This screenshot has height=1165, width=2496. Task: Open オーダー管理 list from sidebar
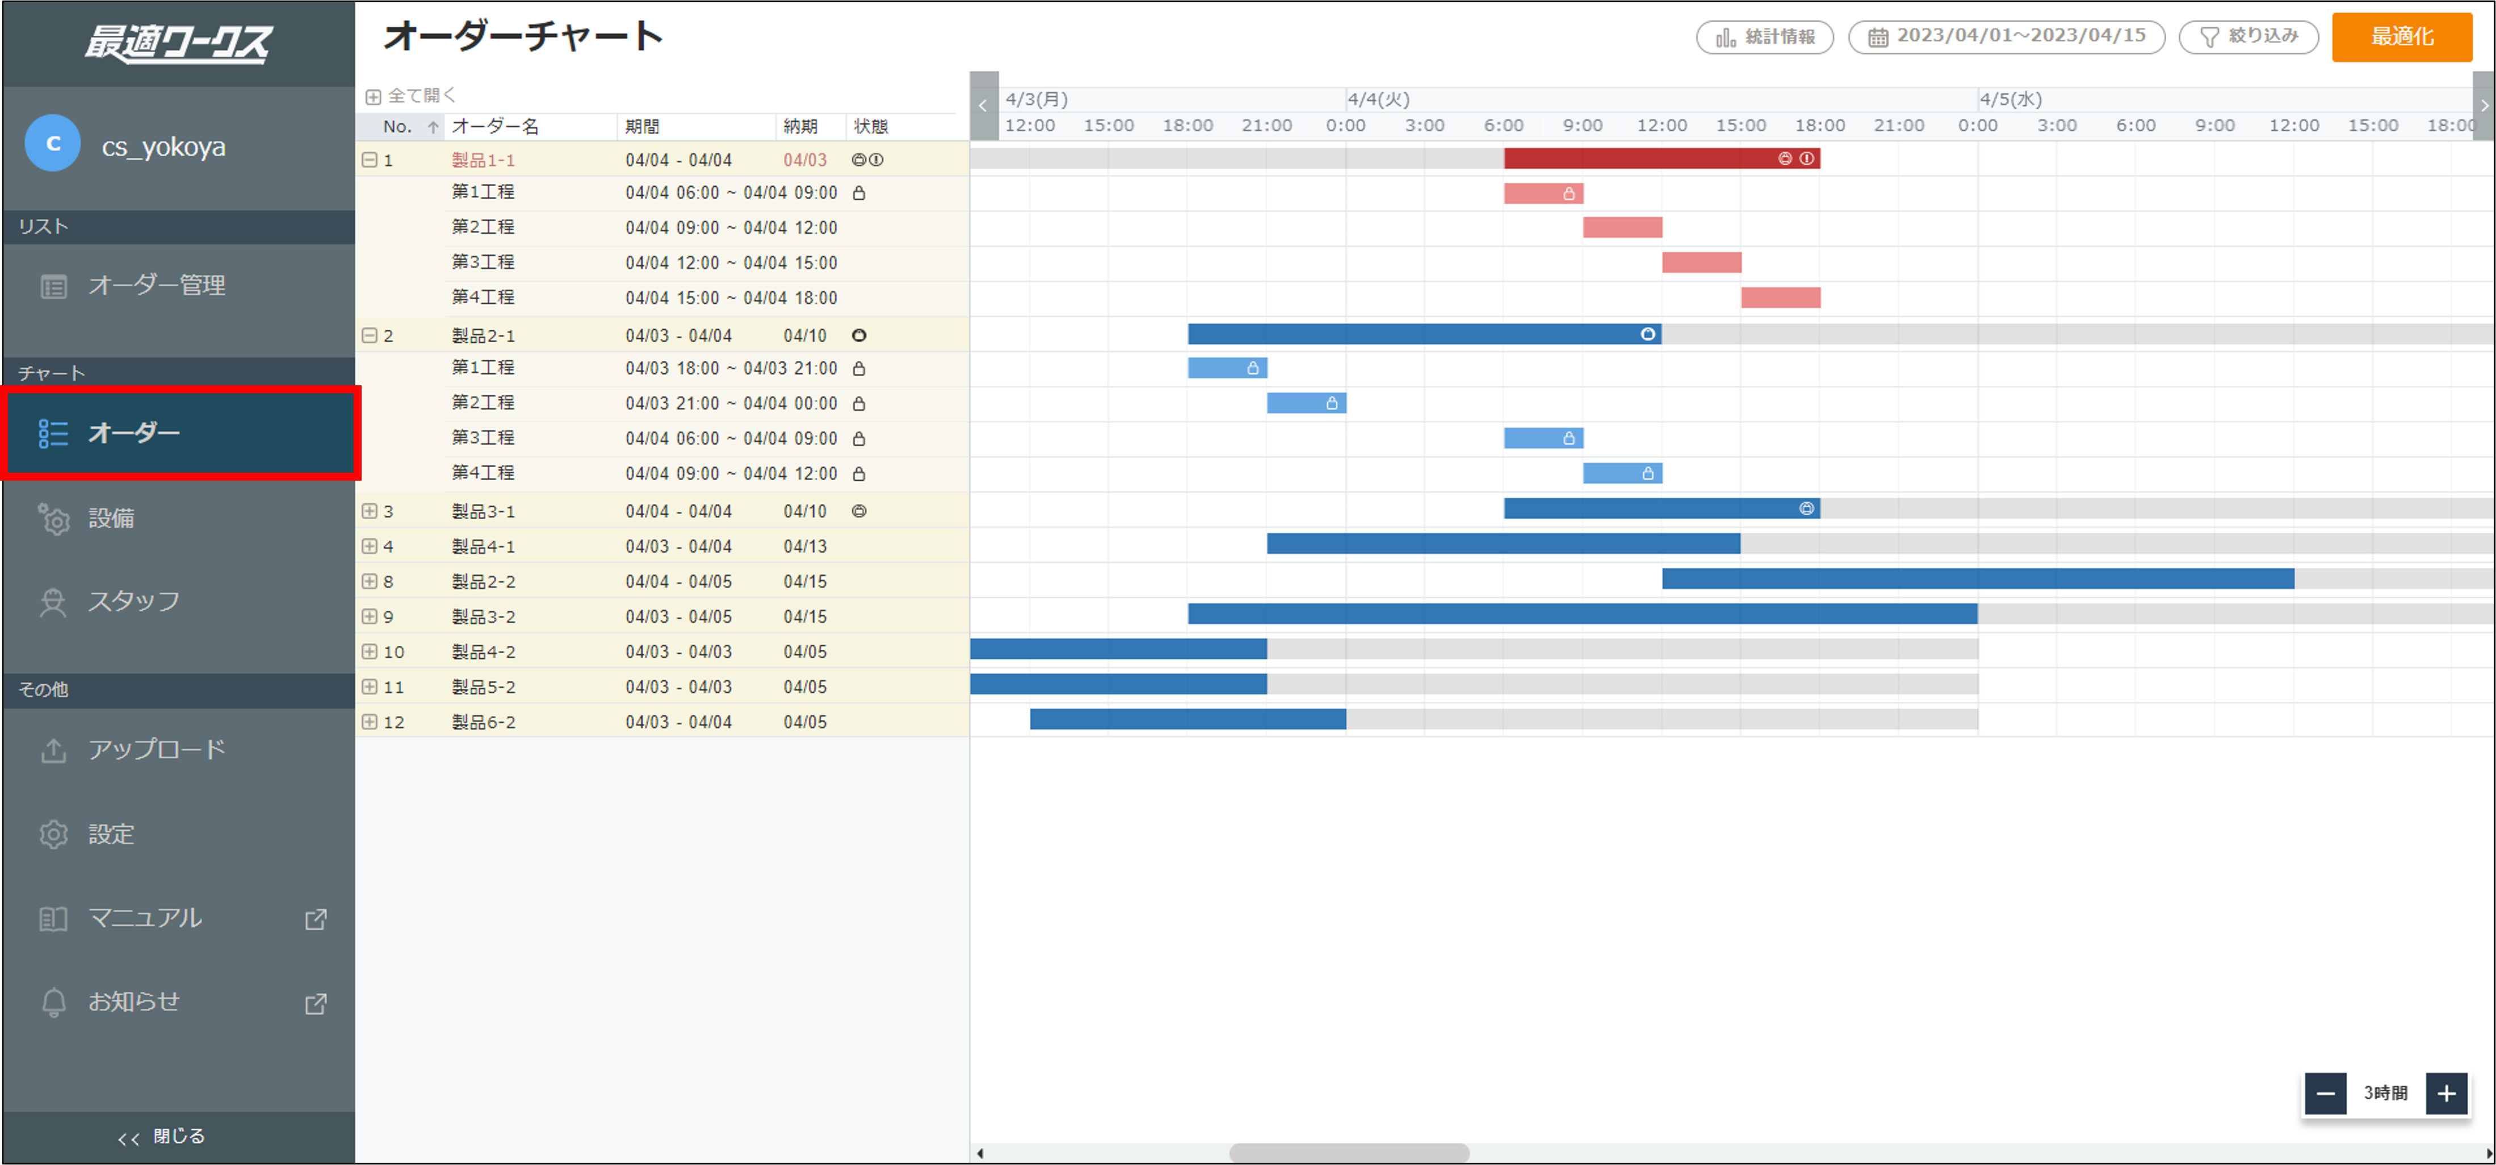click(179, 285)
